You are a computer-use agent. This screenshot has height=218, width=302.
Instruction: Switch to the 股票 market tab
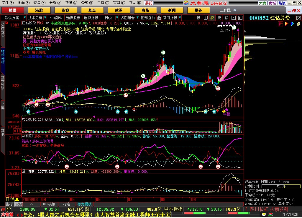pyautogui.click(x=13, y=10)
